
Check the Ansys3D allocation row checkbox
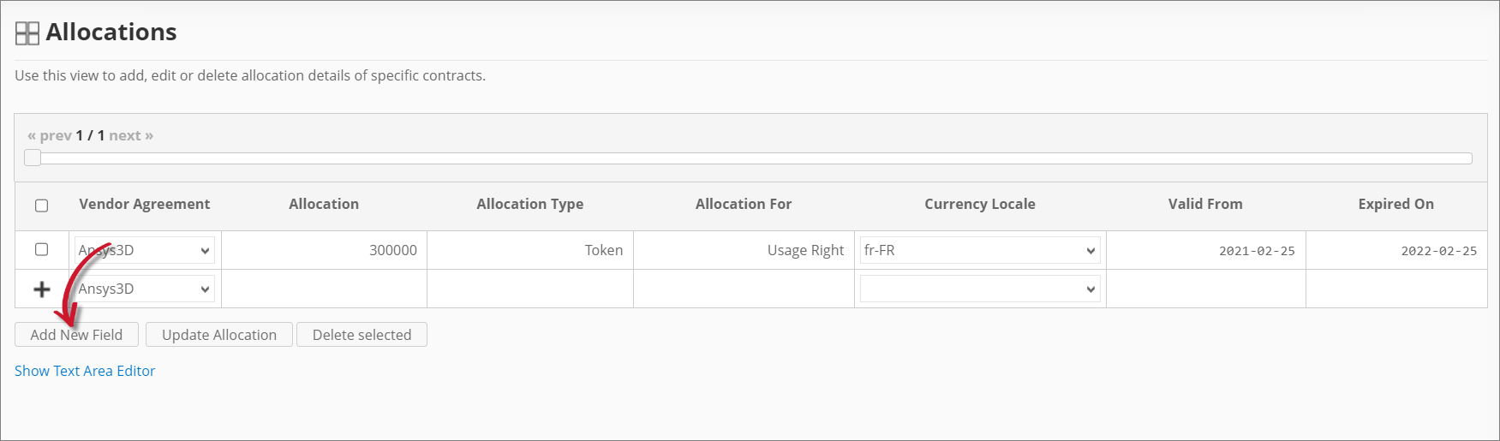coord(41,249)
